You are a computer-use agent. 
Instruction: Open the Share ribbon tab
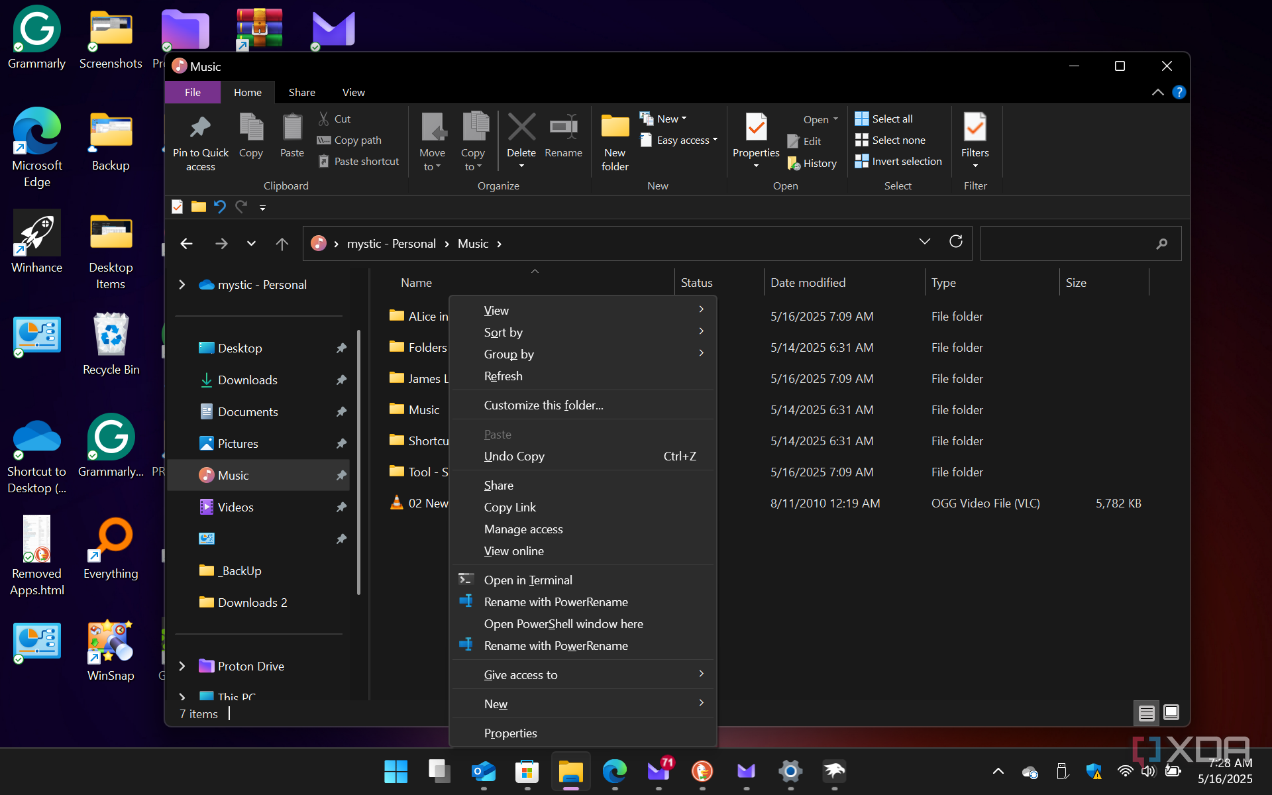(x=301, y=92)
